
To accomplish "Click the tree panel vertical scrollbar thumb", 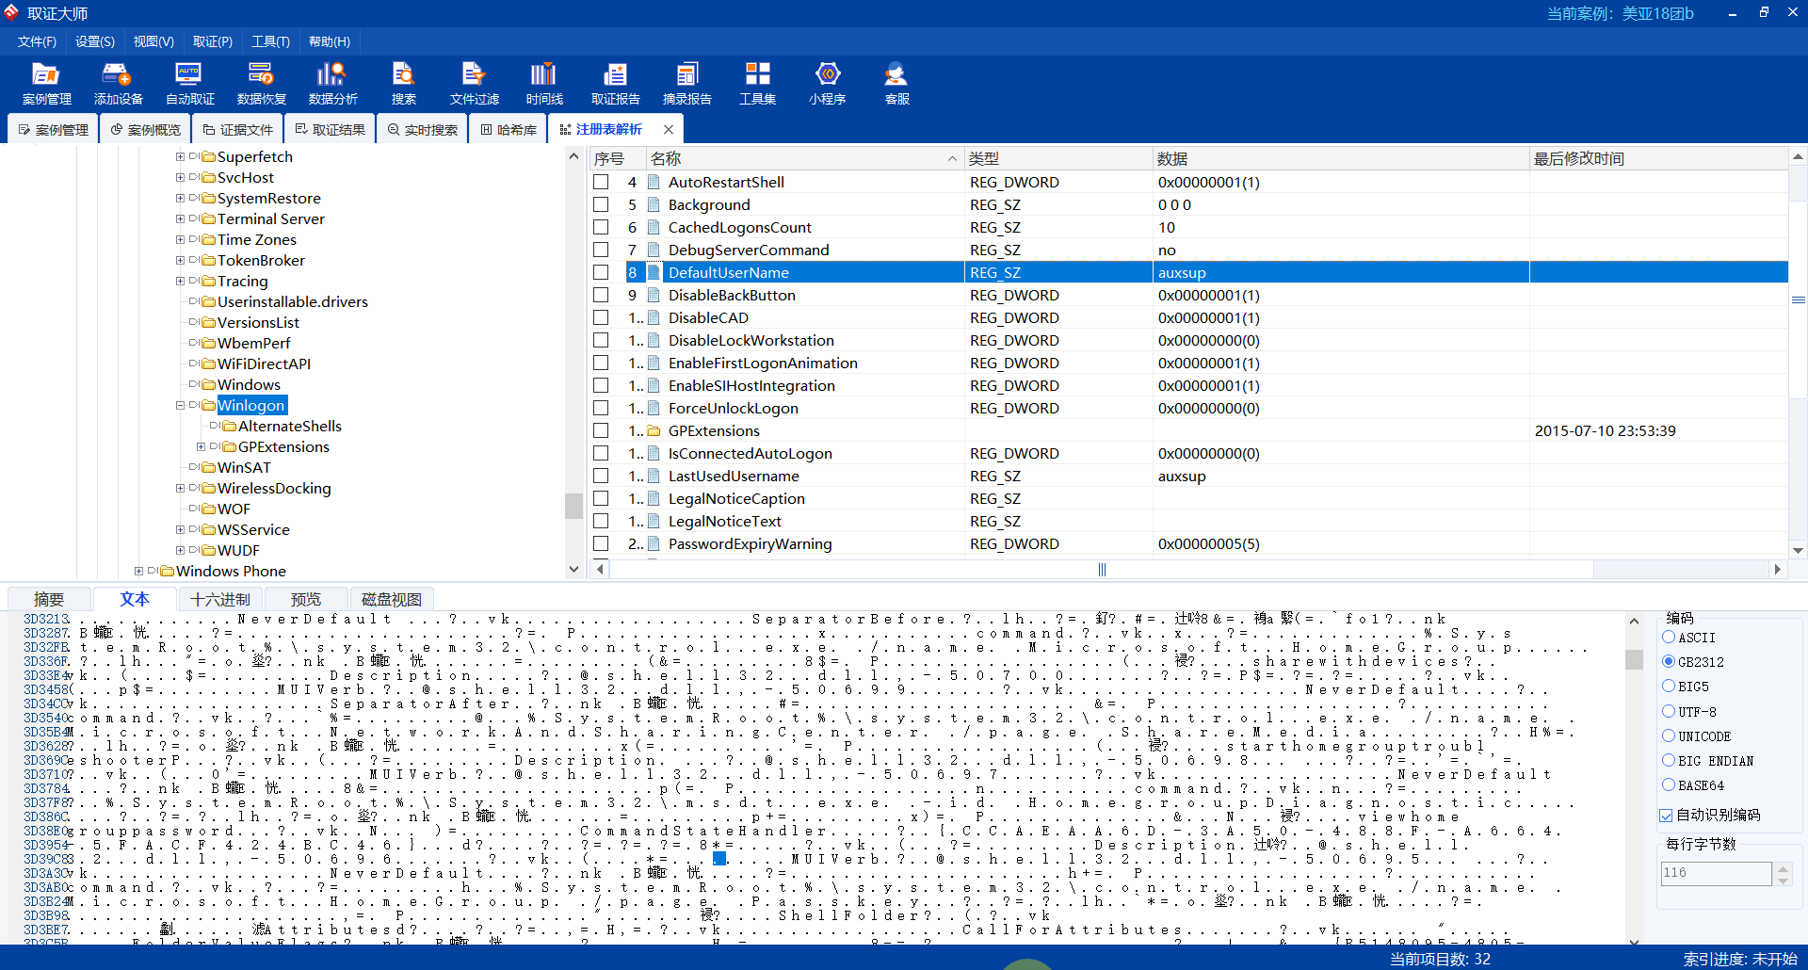I will 573,507.
